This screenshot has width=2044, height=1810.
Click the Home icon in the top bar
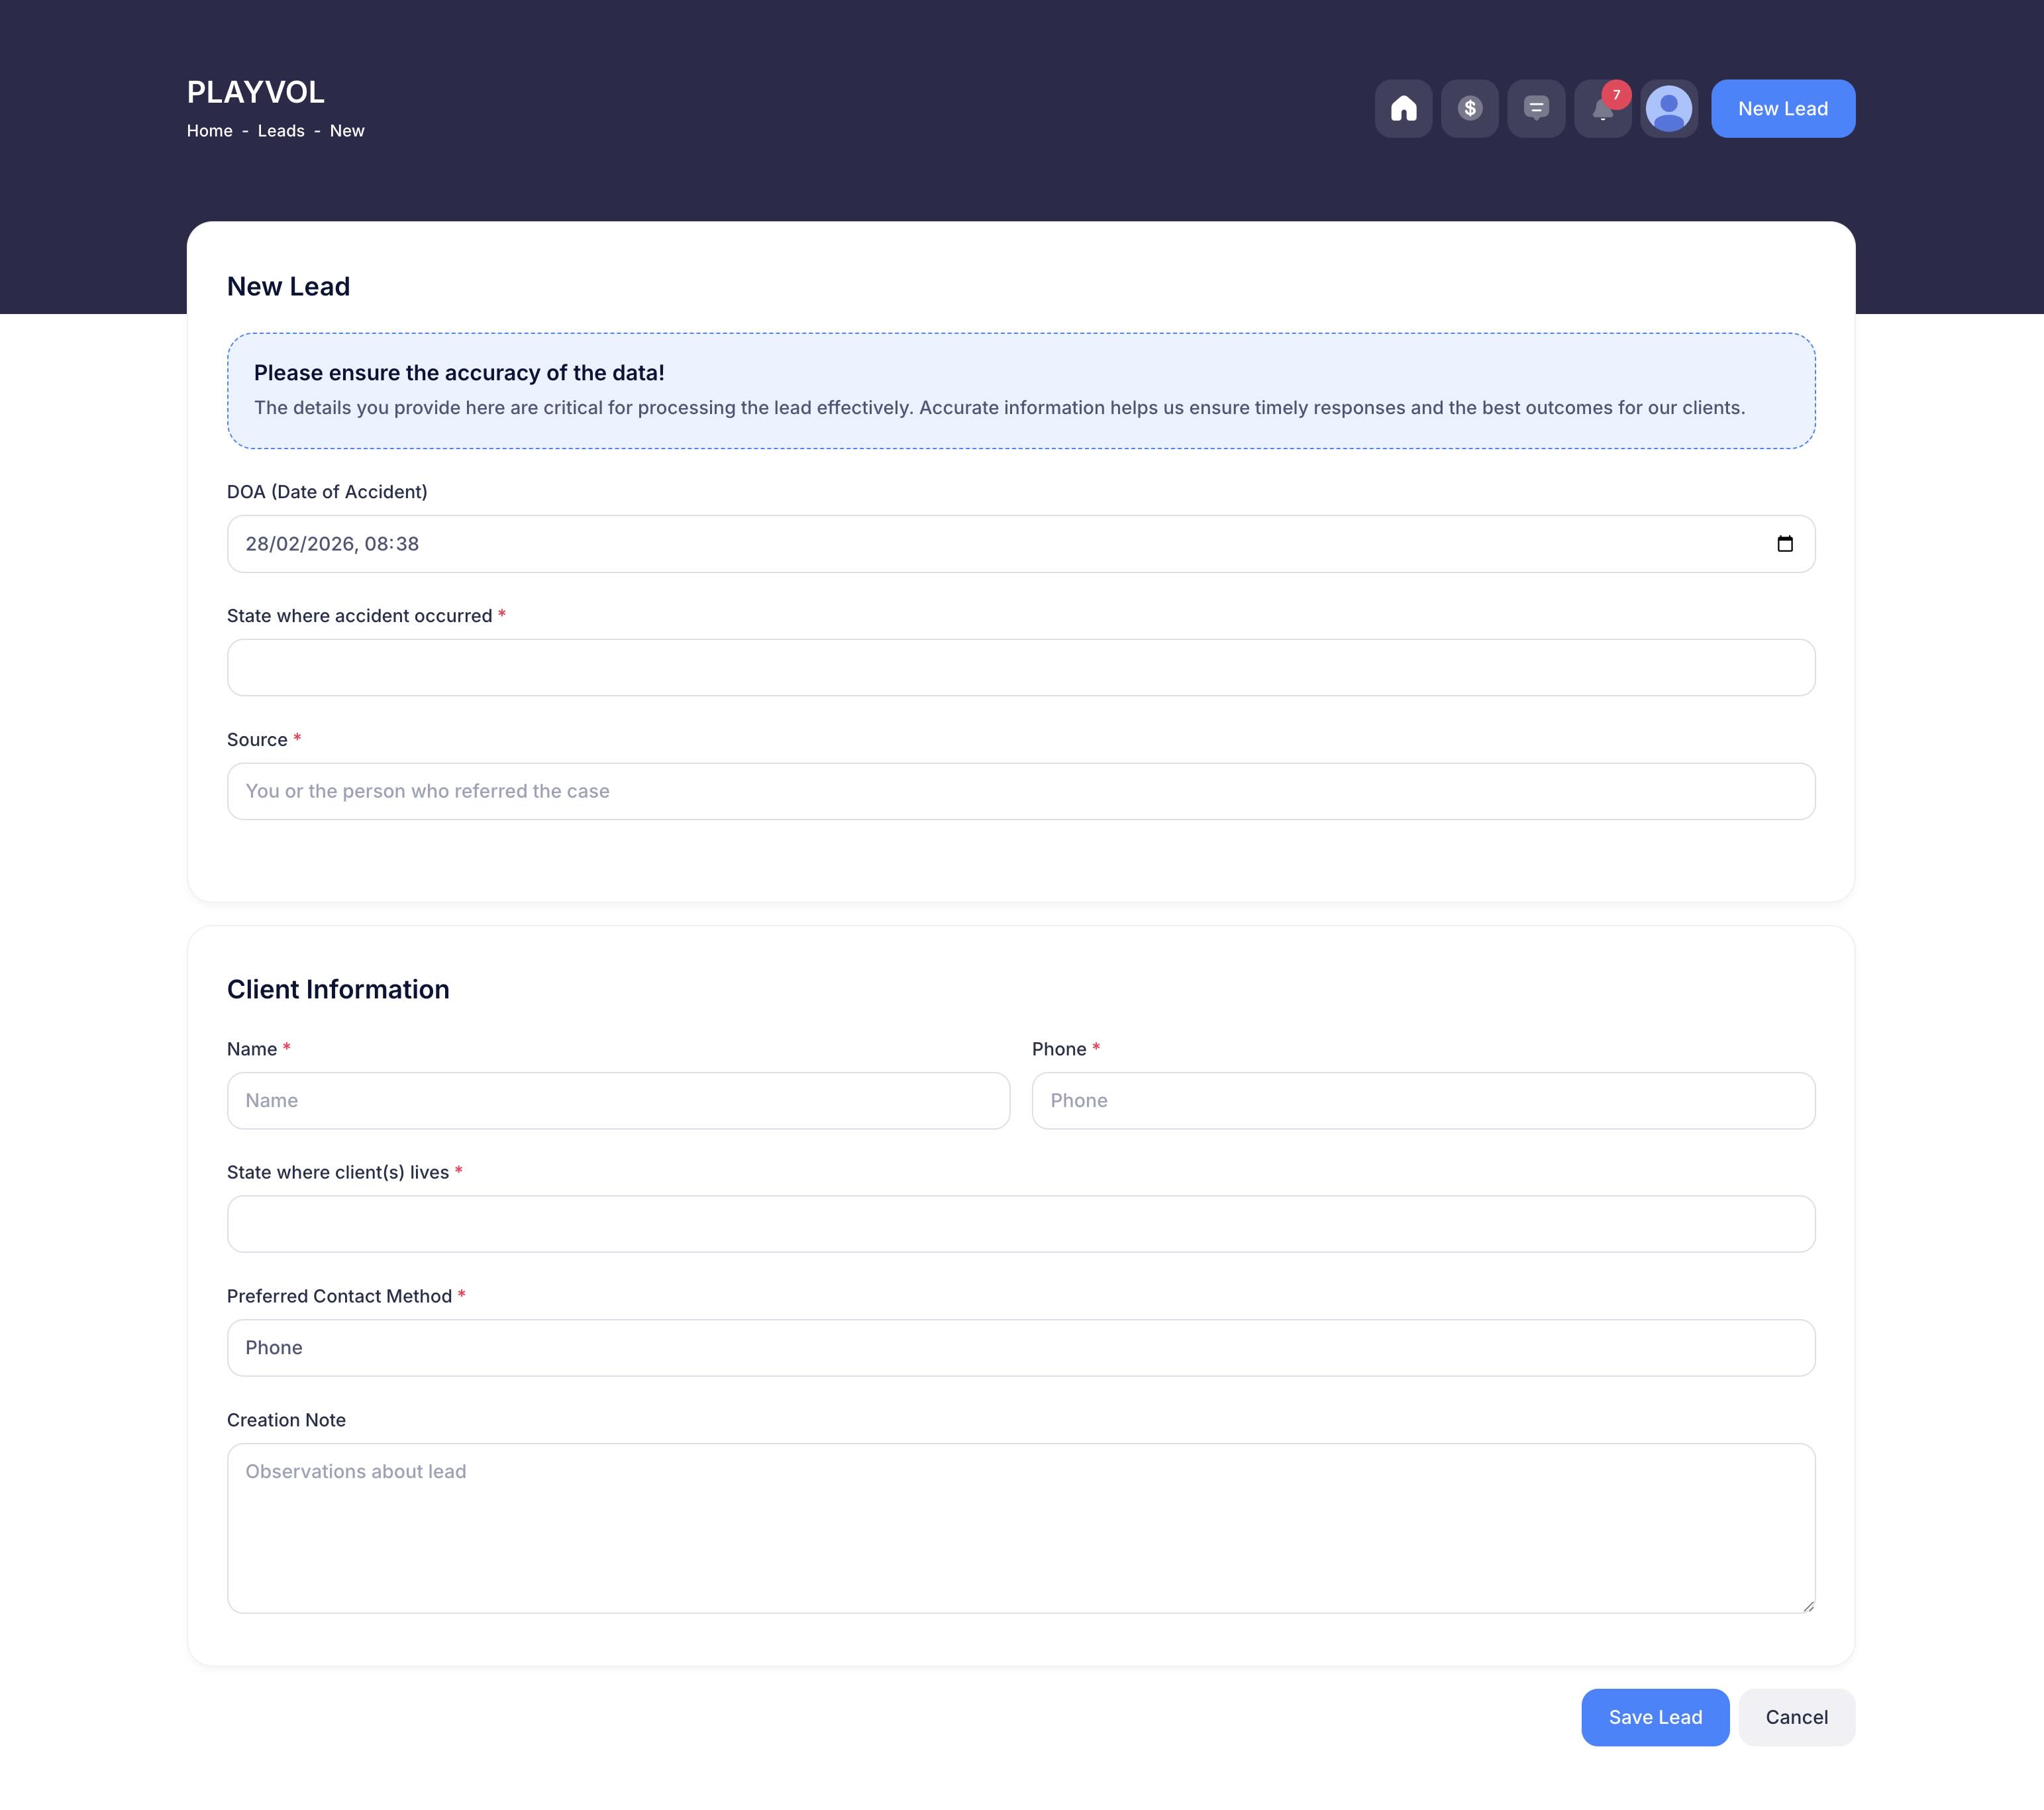click(x=1403, y=108)
